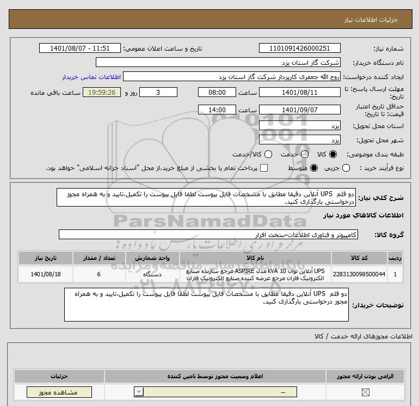Viewport: 419px width, 406px height.
Task: Click the general need description text box
Action: [x=206, y=197]
